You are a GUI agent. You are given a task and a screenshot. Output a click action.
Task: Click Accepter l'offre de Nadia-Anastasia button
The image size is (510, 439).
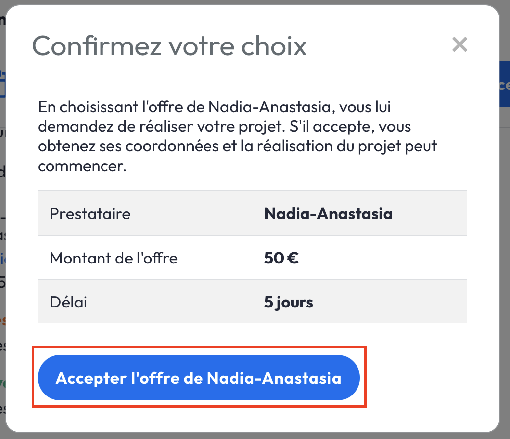pos(198,378)
